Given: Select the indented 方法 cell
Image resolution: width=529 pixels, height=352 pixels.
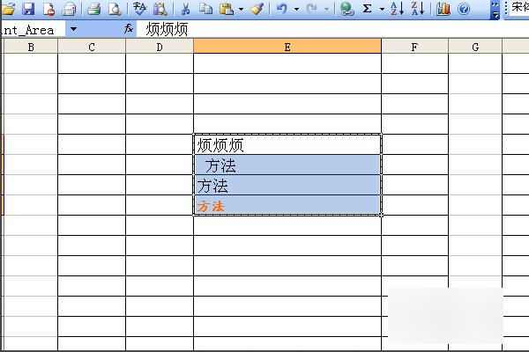Looking at the screenshot, I should click(287, 165).
